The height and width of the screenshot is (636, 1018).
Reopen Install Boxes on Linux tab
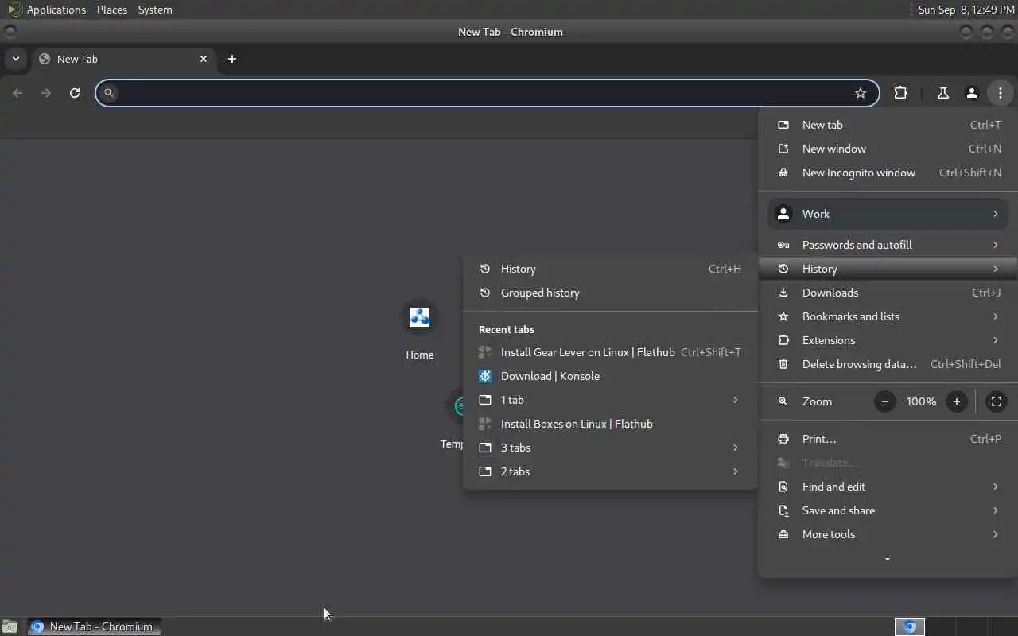[x=610, y=424]
